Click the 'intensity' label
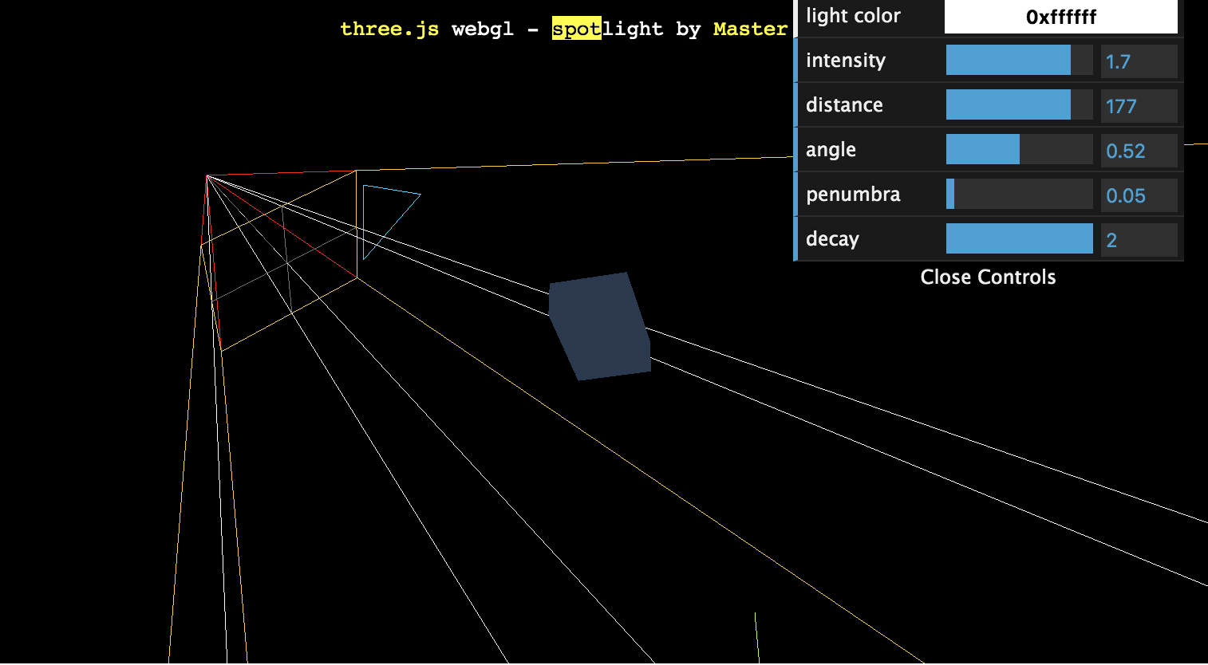Viewport: 1208px width, 665px height. [x=846, y=61]
